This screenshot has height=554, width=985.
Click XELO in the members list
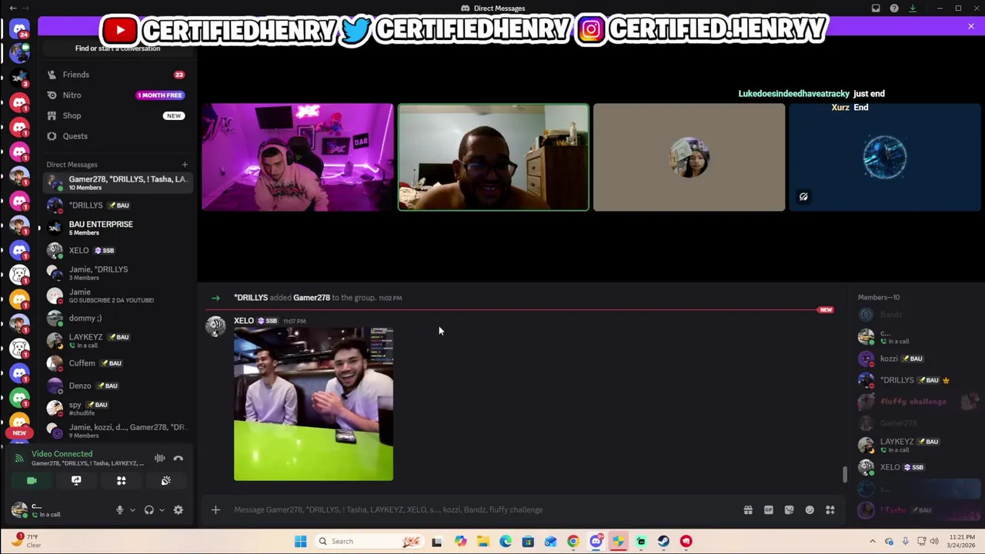(916, 467)
